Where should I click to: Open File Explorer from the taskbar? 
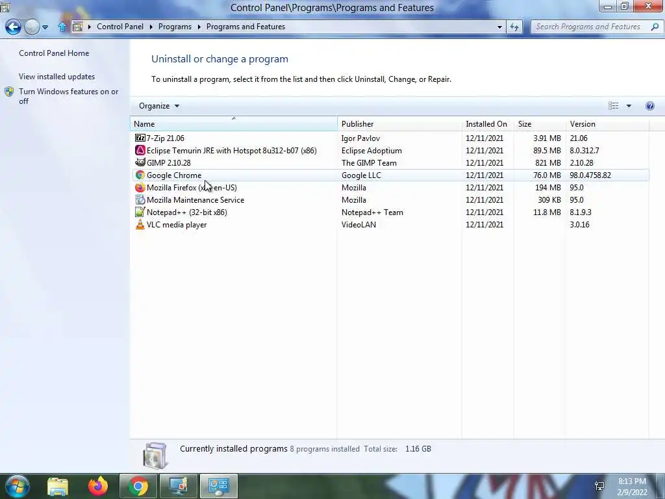pos(57,486)
